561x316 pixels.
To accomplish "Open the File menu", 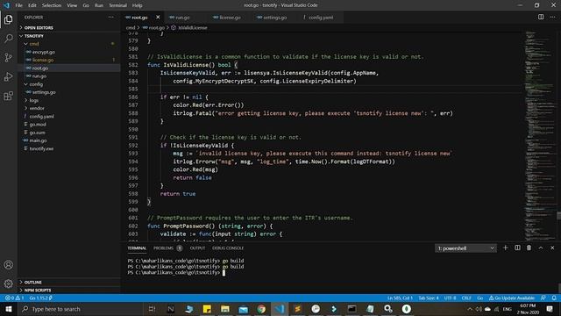I will [x=18, y=5].
